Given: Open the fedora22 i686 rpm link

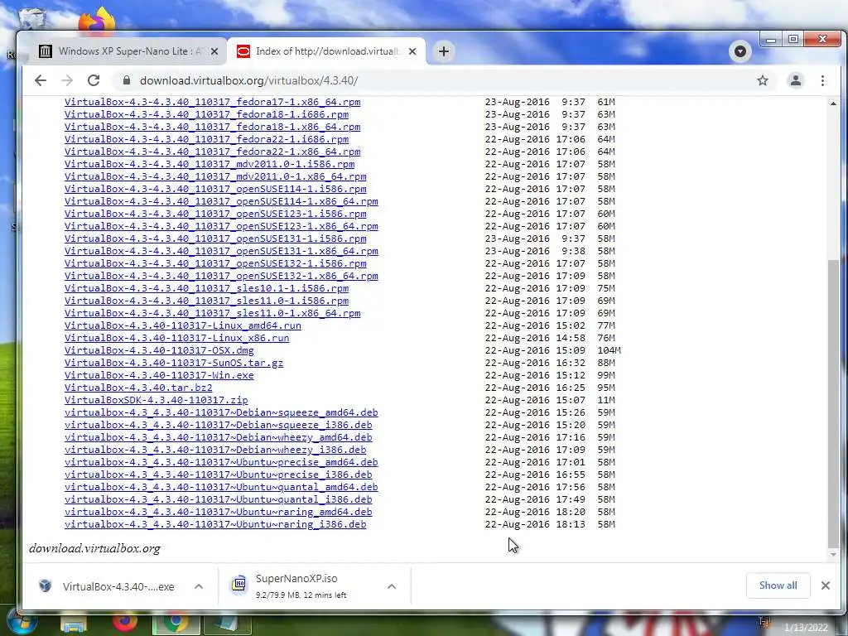Looking at the screenshot, I should click(206, 139).
